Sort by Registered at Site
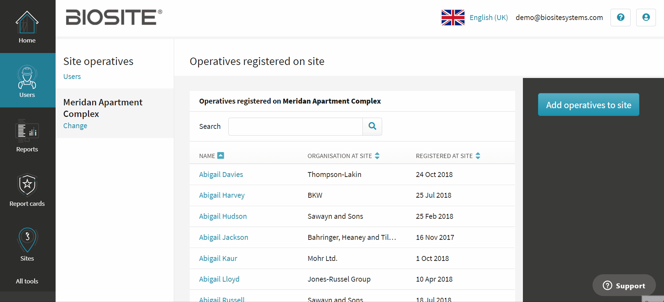 478,156
